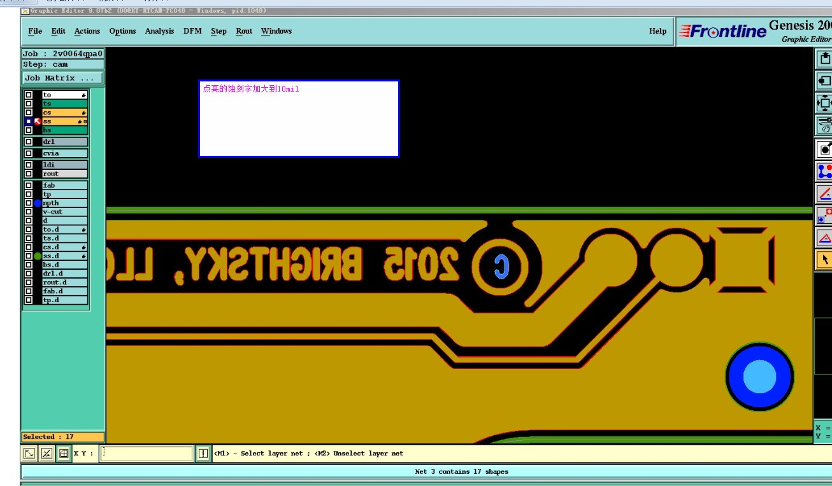Click the white note box with Chinese text
This screenshot has width=832, height=486.
299,118
